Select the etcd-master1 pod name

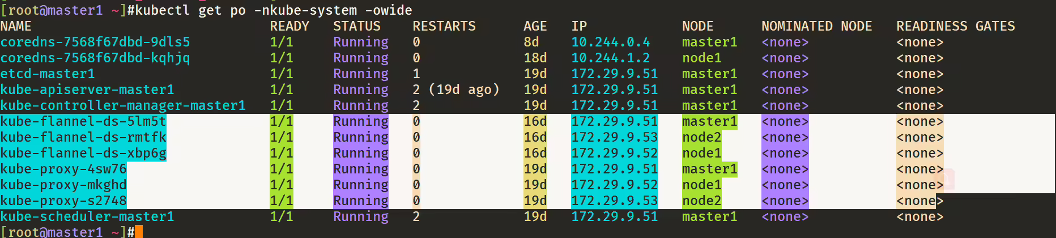click(48, 74)
